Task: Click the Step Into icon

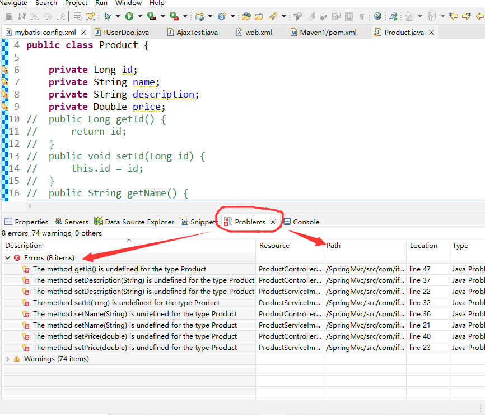Action: (34, 16)
